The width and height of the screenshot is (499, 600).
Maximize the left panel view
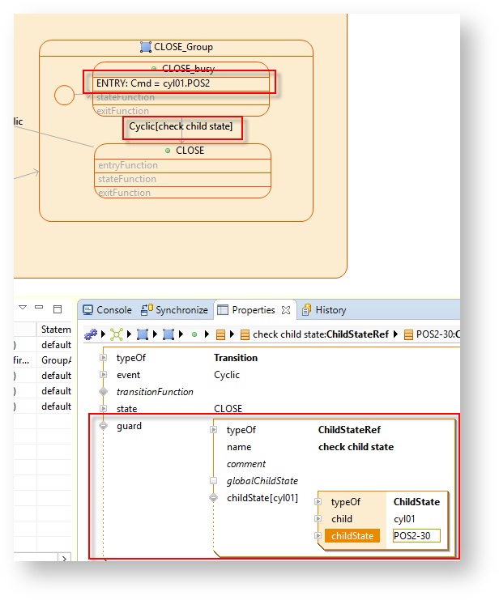[58, 309]
